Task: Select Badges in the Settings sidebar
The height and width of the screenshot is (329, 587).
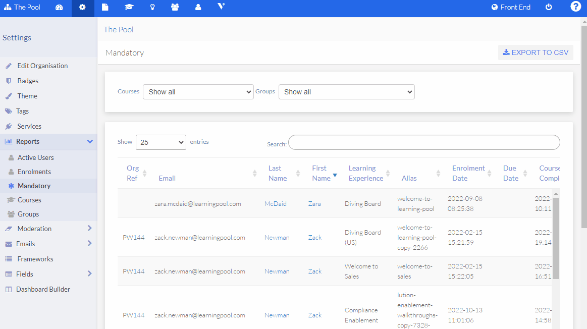Action: click(x=28, y=81)
